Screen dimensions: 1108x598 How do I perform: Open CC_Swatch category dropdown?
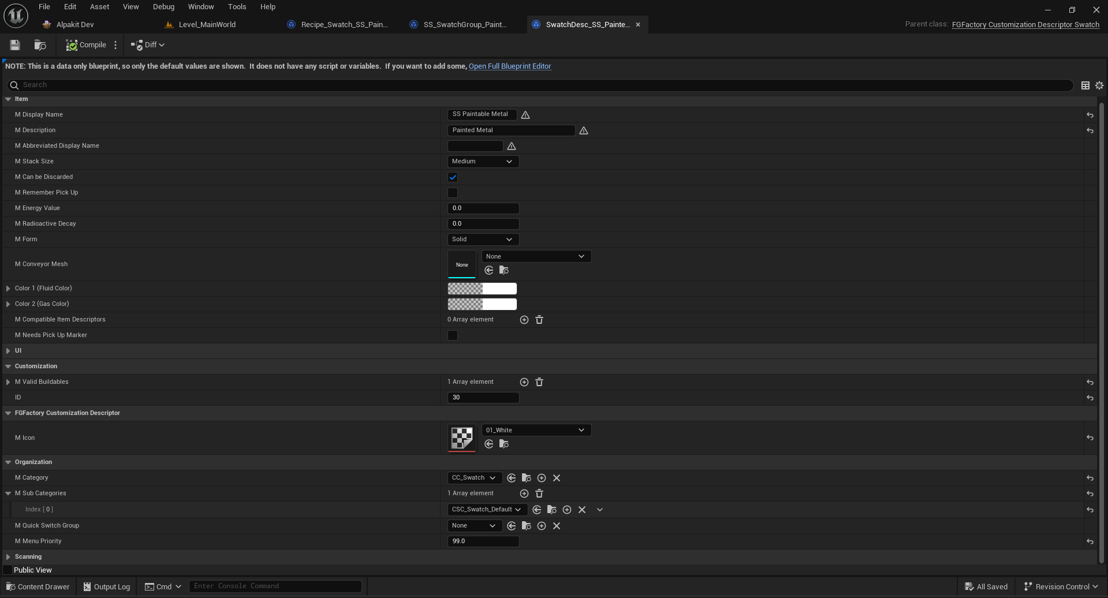475,478
